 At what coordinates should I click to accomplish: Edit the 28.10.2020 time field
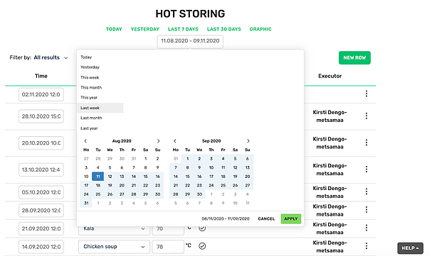click(x=41, y=116)
